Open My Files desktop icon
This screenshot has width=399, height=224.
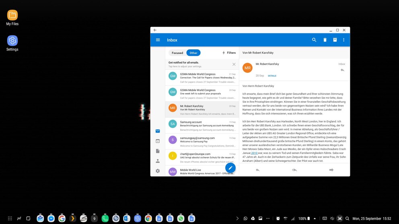click(x=12, y=18)
